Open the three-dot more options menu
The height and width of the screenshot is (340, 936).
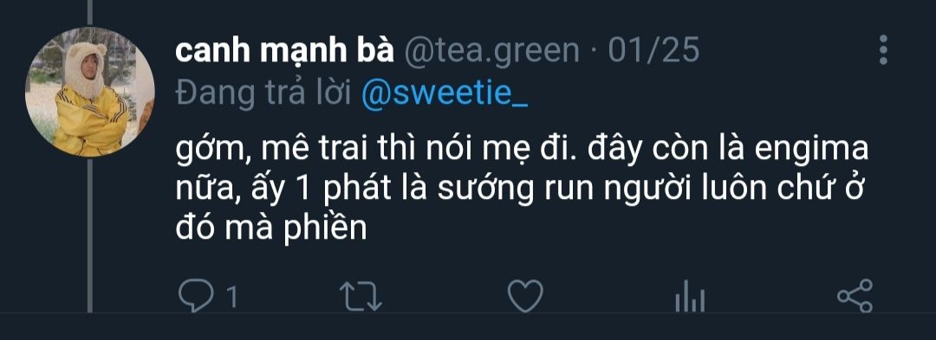(883, 50)
